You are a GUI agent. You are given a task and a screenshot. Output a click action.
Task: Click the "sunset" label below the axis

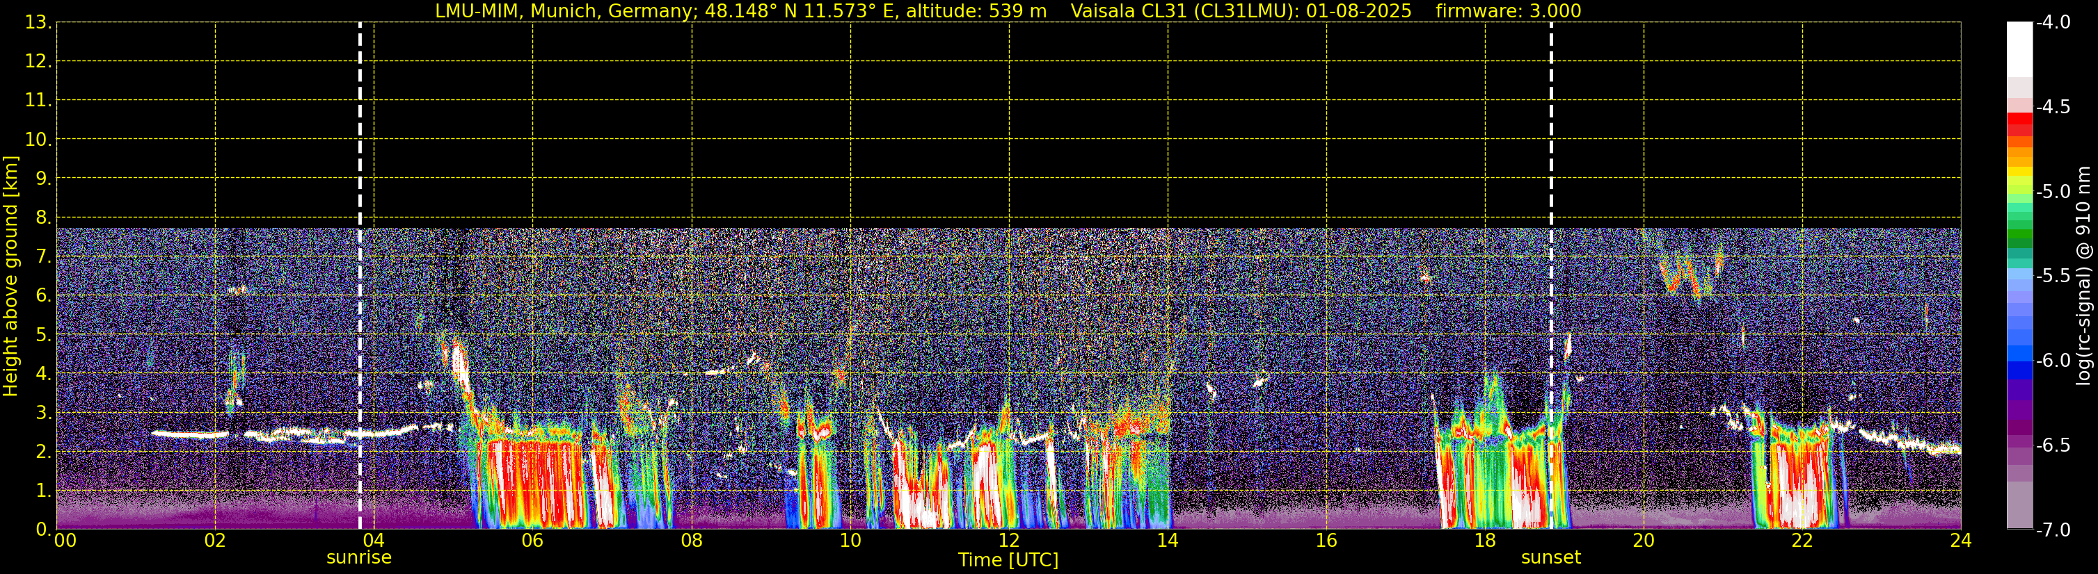coord(1550,558)
